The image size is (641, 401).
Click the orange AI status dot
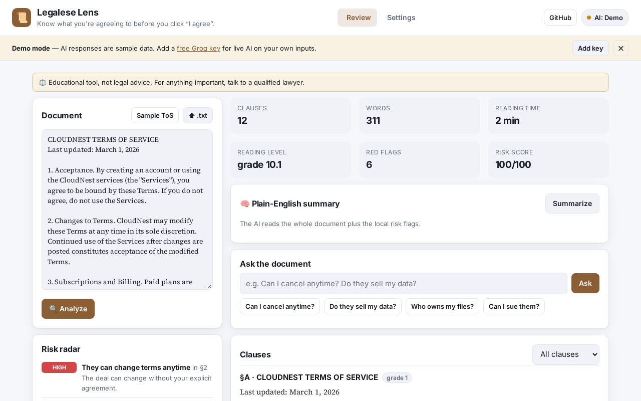pyautogui.click(x=589, y=18)
